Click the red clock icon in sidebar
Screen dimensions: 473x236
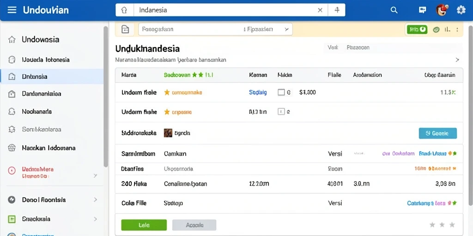12,171
